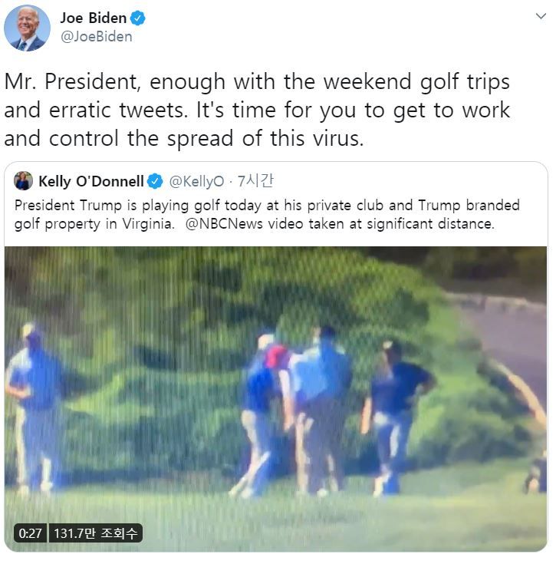Click the 0:27 video duration badge

(x=31, y=533)
